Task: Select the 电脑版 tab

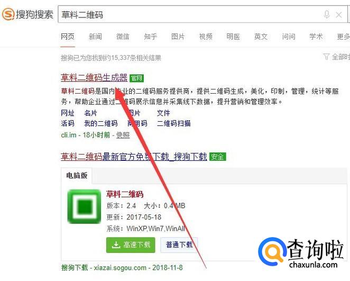Action: pyautogui.click(x=77, y=176)
